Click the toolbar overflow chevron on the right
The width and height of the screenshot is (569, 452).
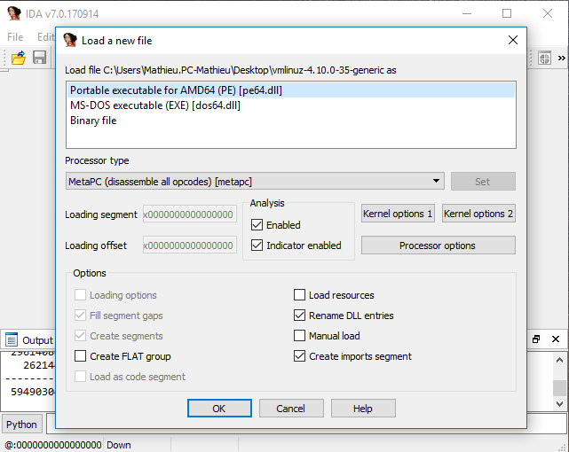coord(563,58)
